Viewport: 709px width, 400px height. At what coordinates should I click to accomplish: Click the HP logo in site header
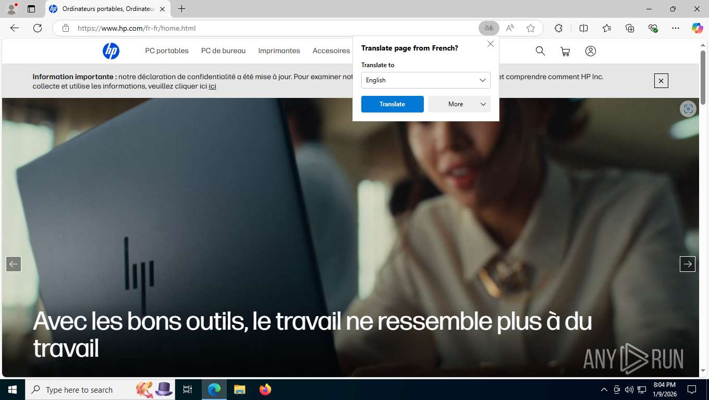(111, 51)
